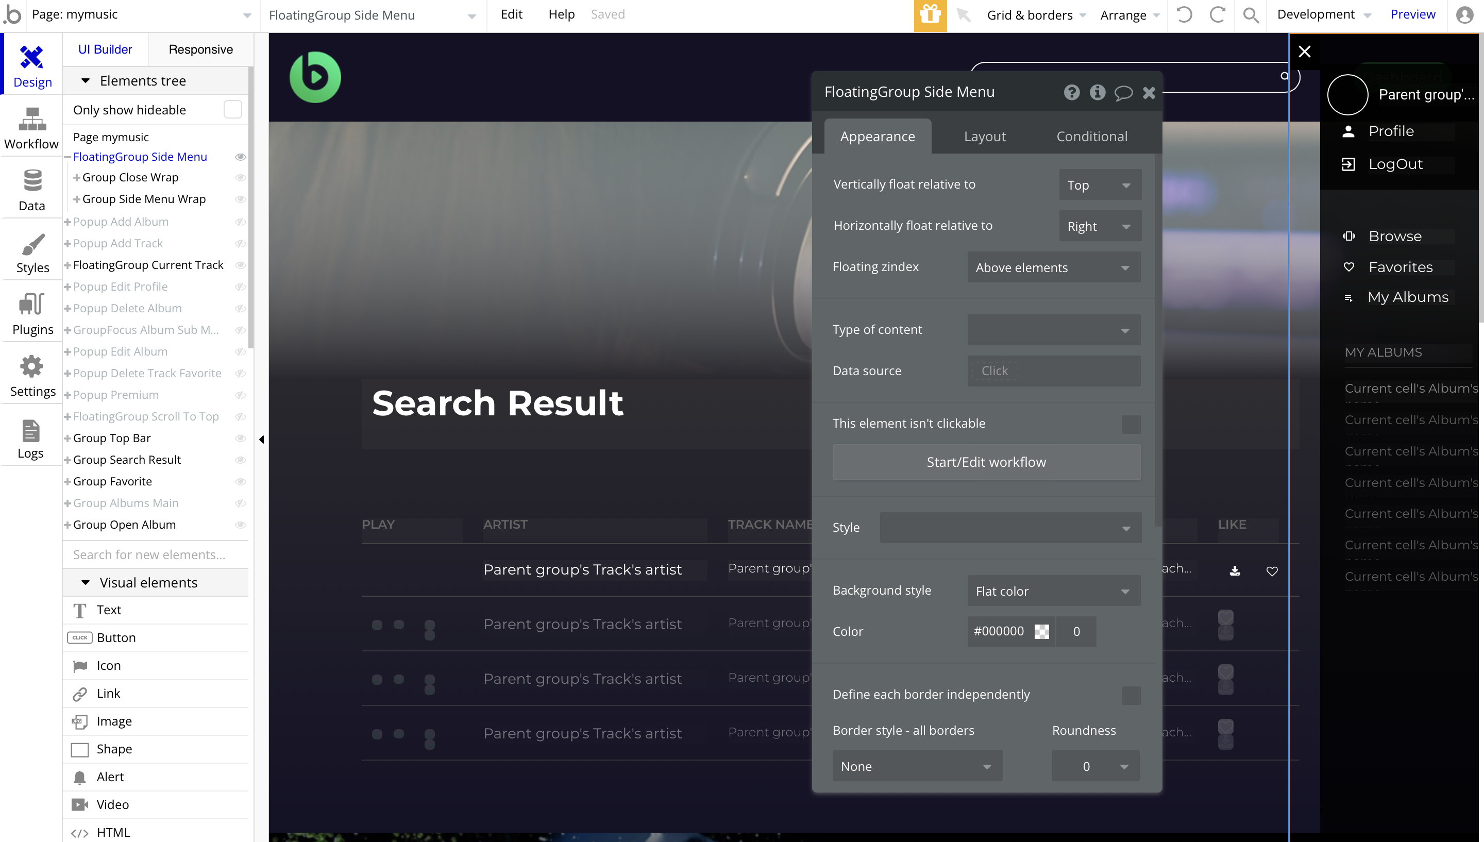This screenshot has height=842, width=1484.
Task: Toggle This element isn't clickable checkbox
Action: click(1131, 424)
